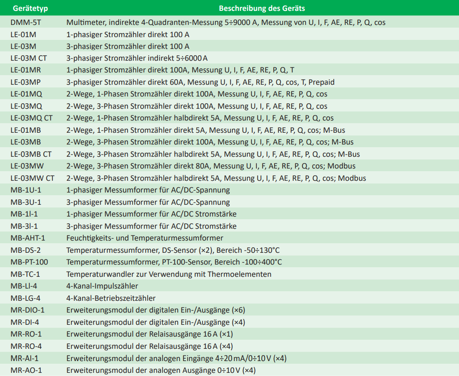Click the Relaisausgänge 16 A (×1) description
The height and width of the screenshot is (376, 459).
pyautogui.click(x=150, y=334)
